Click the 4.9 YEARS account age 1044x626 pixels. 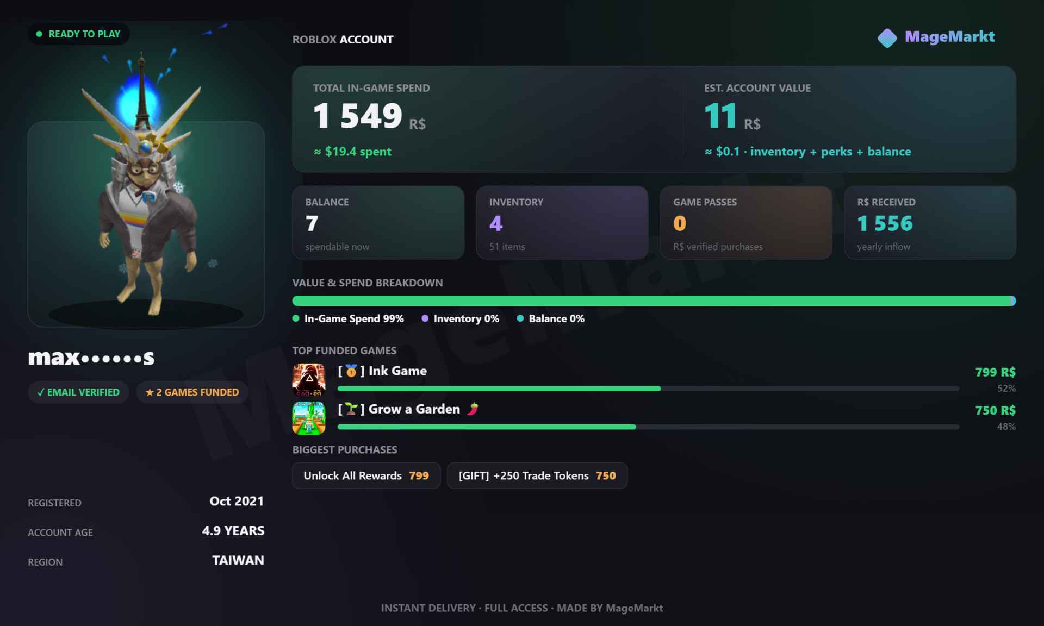pos(233,531)
